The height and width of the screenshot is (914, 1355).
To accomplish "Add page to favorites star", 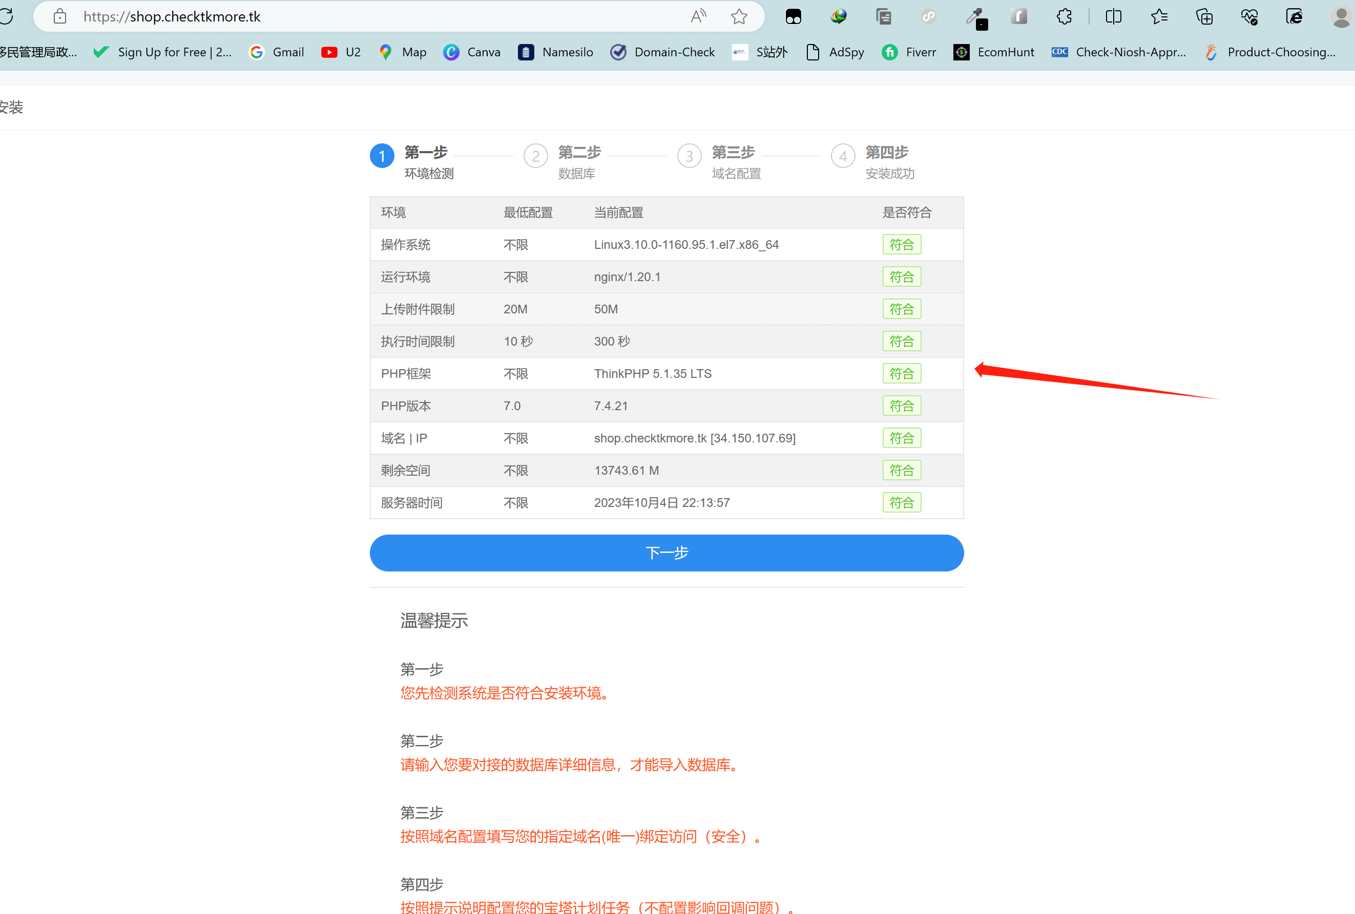I will (x=739, y=16).
